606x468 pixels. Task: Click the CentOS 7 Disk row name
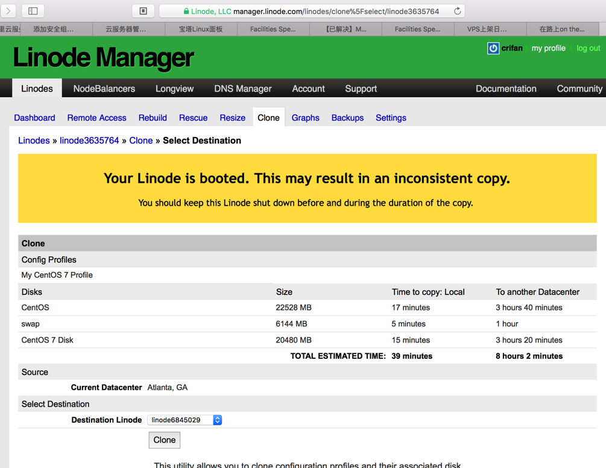tap(47, 340)
